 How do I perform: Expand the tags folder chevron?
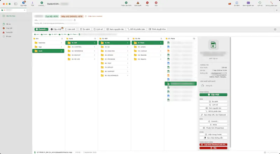coord(62,47)
